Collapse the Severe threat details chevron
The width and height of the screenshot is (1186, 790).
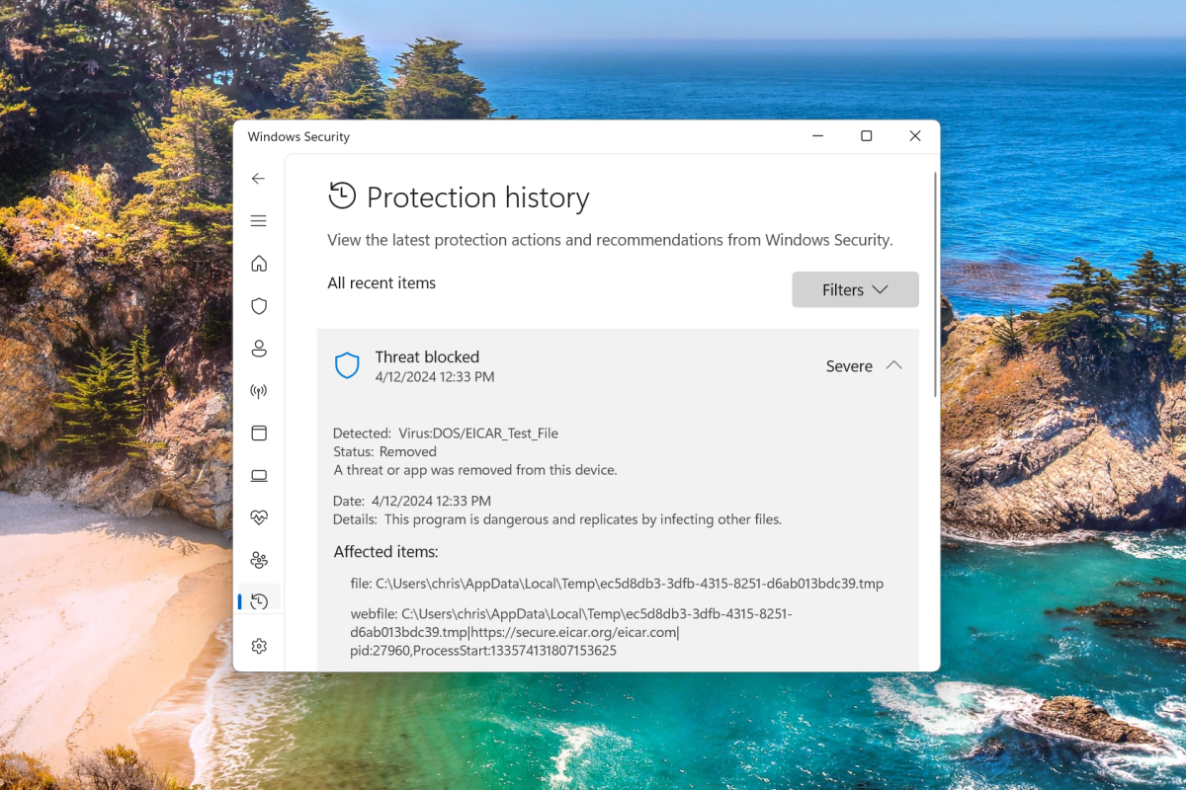[x=893, y=365]
